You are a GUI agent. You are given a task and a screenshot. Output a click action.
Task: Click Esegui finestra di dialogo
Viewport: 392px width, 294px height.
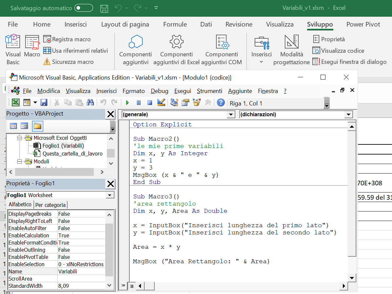pos(349,62)
